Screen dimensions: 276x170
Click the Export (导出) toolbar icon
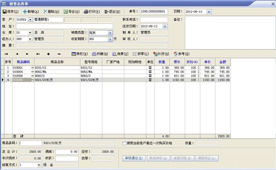[x=66, y=11]
